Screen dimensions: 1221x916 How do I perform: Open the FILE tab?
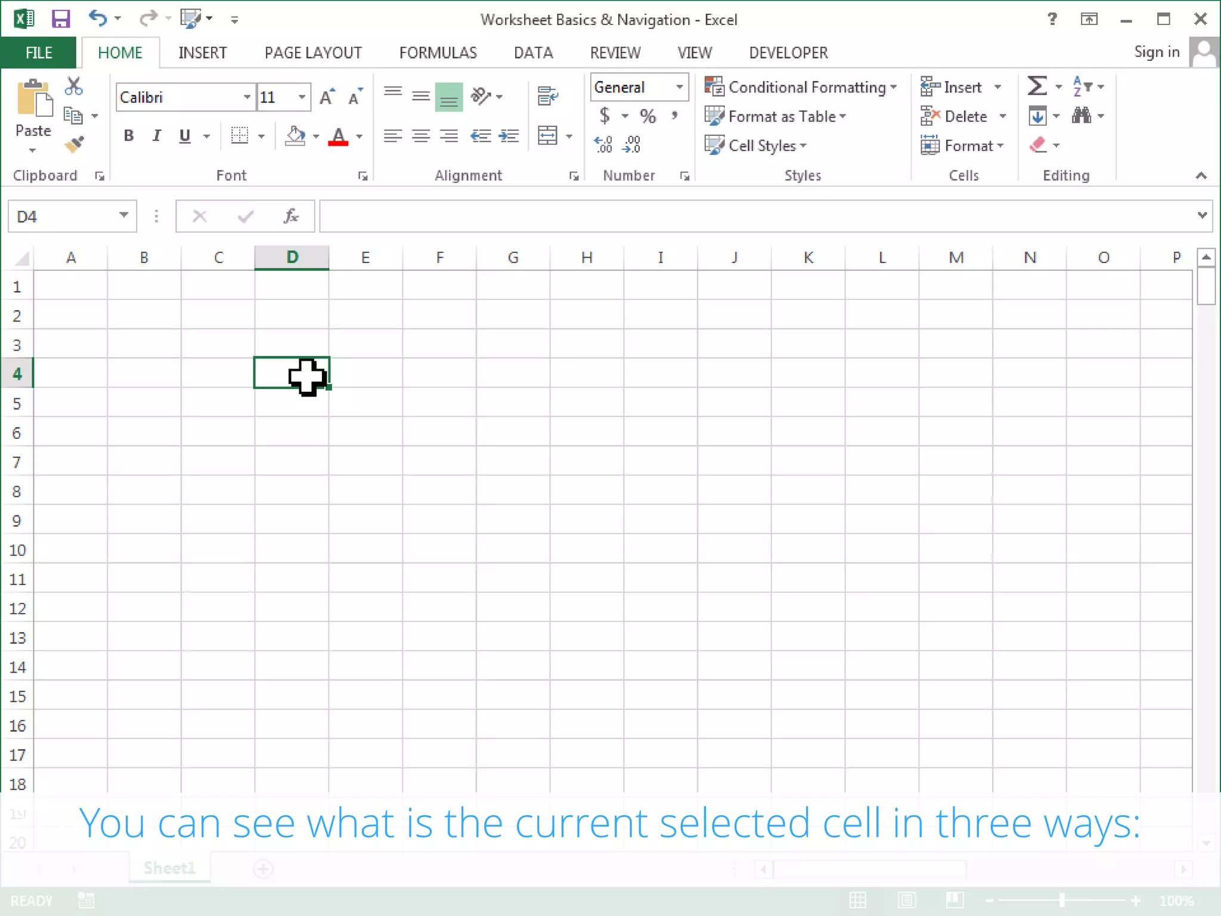[39, 52]
